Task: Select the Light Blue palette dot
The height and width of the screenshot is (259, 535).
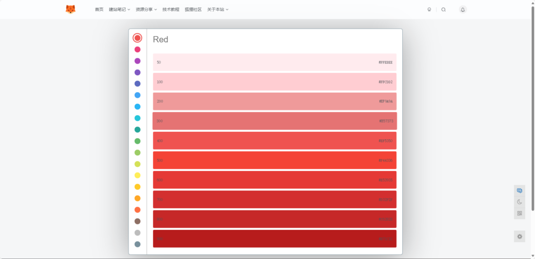Action: point(137,107)
